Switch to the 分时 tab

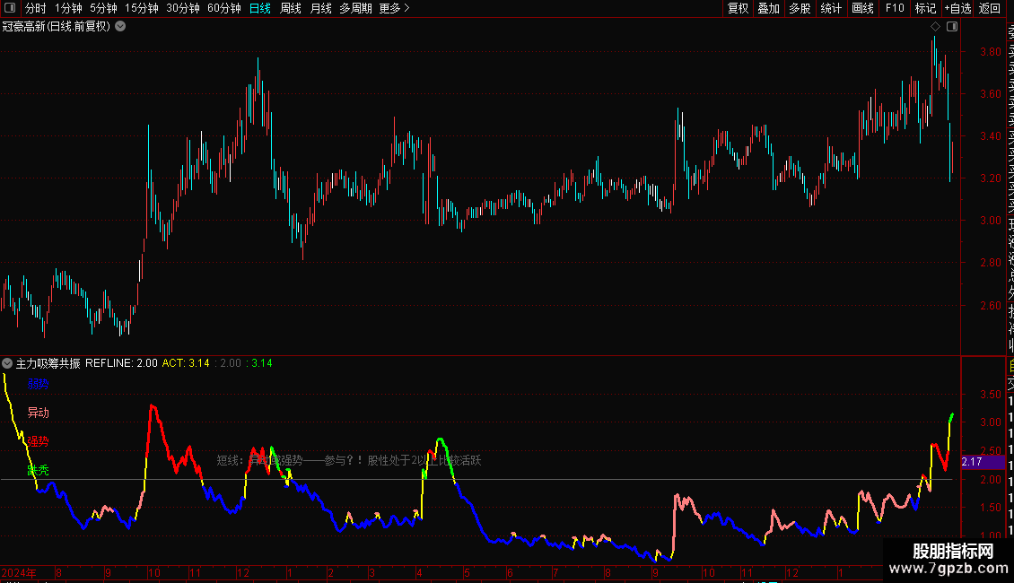[x=36, y=8]
